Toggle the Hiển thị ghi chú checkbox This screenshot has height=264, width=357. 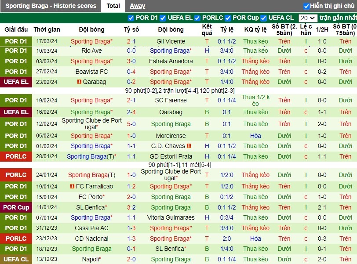306,6
